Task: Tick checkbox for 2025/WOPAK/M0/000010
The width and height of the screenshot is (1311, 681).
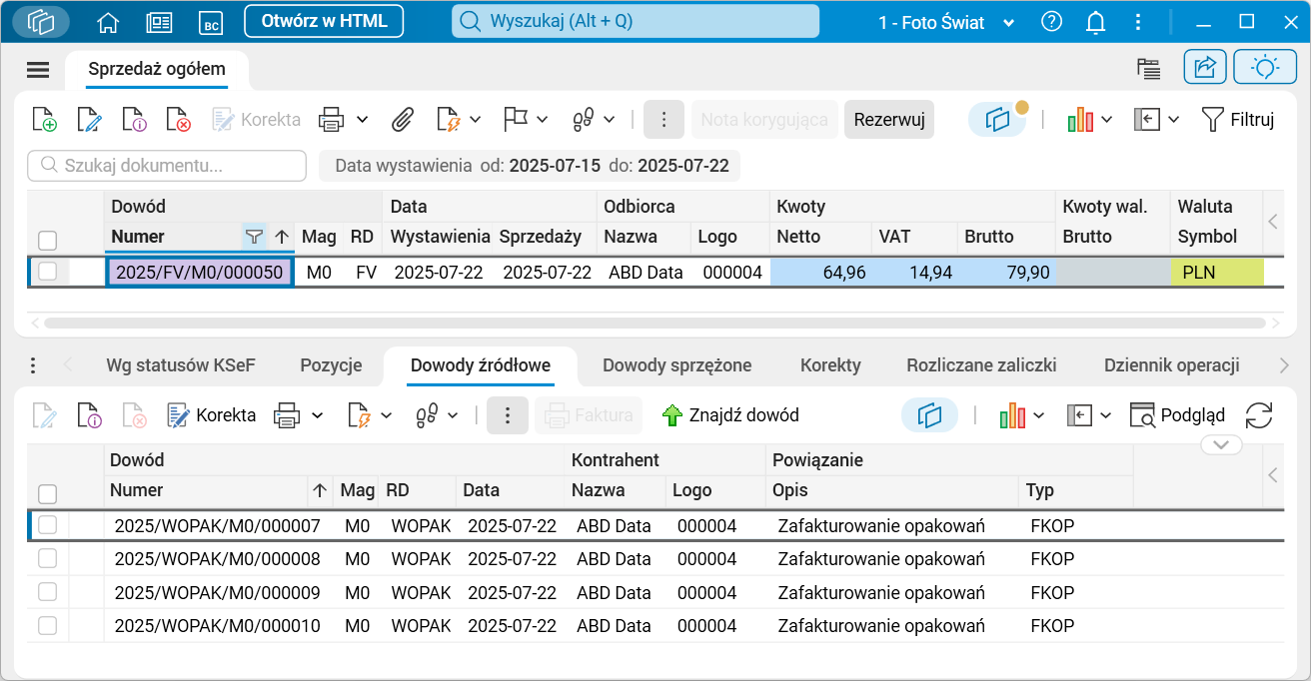Action: pyautogui.click(x=47, y=625)
